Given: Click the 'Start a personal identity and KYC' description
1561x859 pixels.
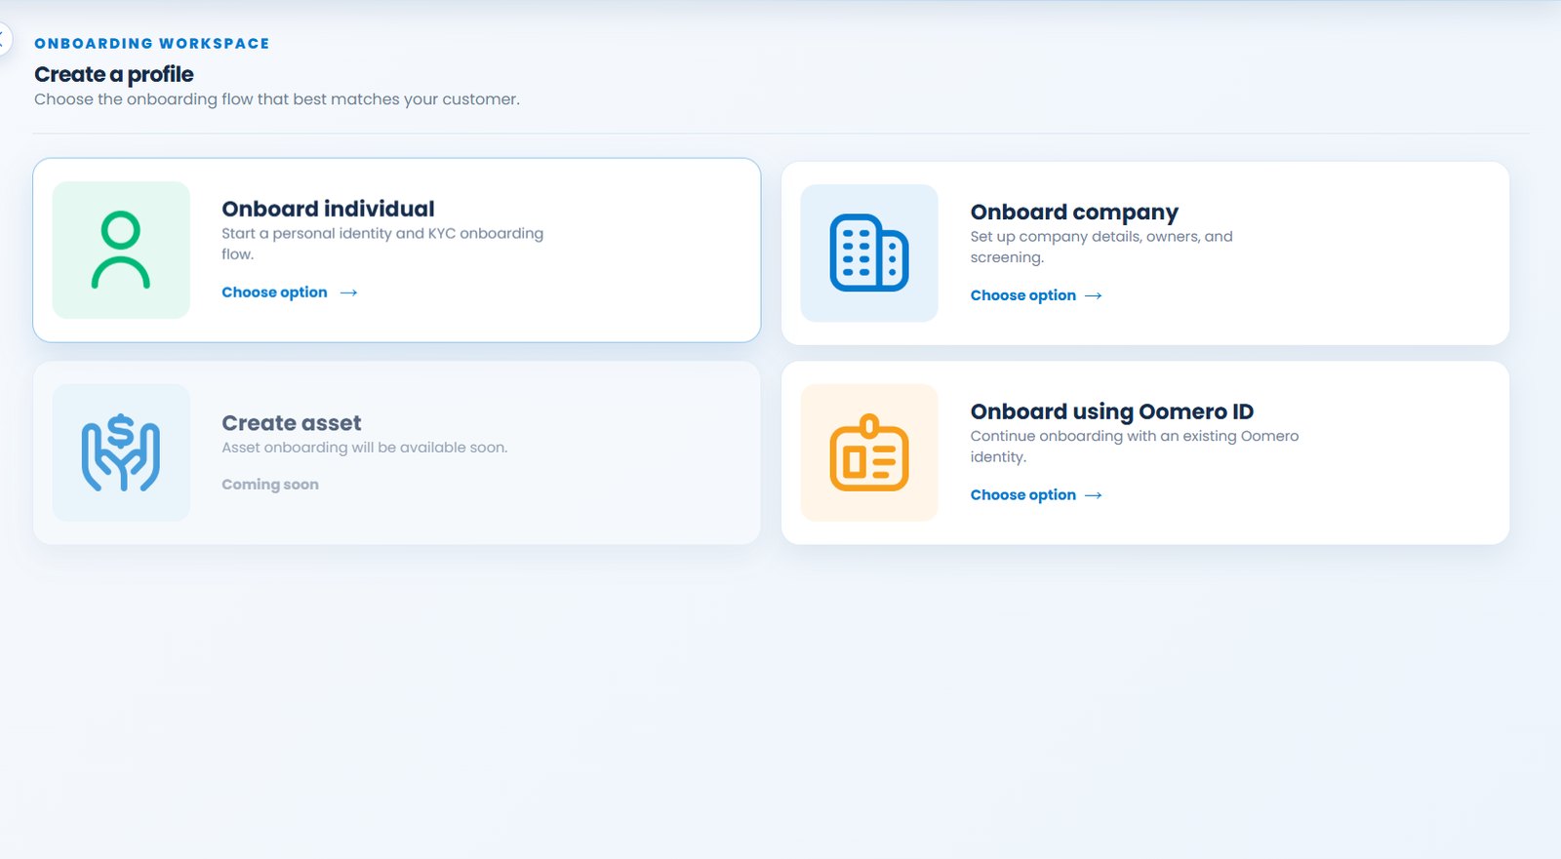Looking at the screenshot, I should [382, 244].
